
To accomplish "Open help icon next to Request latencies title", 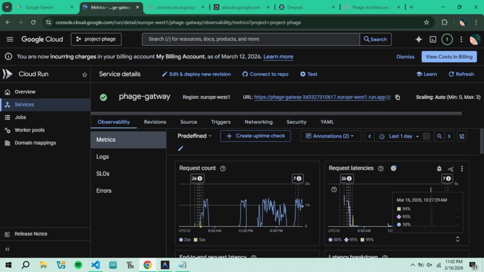I will tap(381, 168).
